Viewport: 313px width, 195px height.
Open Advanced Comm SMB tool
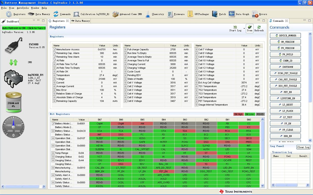(x=116, y=14)
